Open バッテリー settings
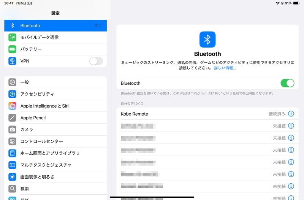304x200 pixels. [x=55, y=49]
